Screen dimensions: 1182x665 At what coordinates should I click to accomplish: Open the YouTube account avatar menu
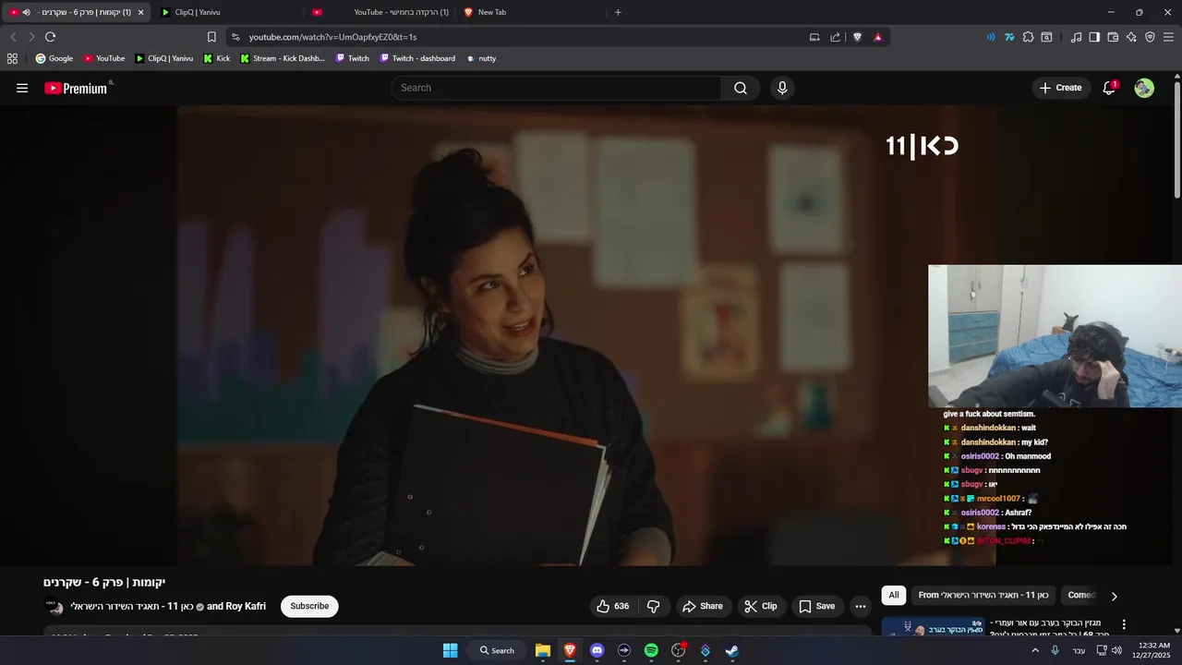(x=1144, y=88)
